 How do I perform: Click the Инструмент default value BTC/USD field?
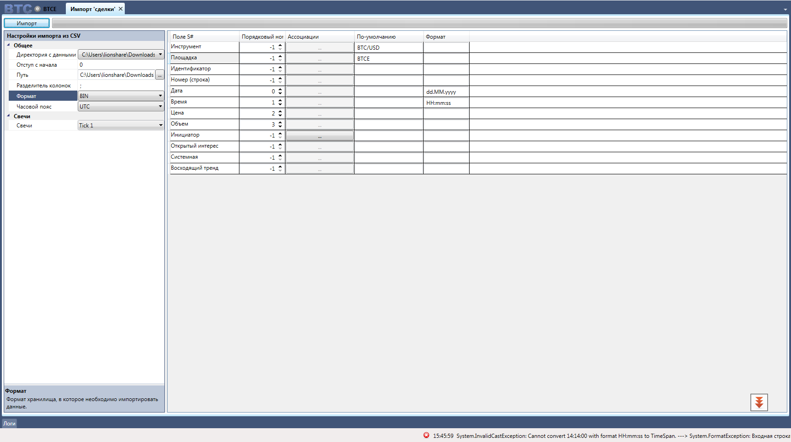tap(389, 47)
